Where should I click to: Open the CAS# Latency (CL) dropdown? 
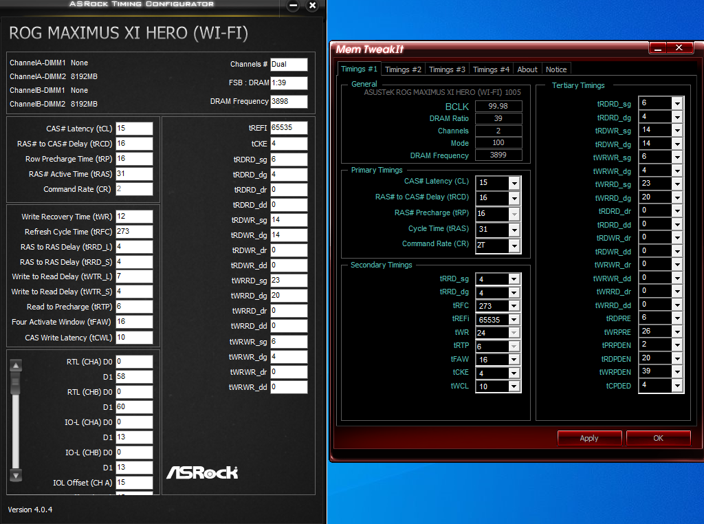click(x=514, y=183)
